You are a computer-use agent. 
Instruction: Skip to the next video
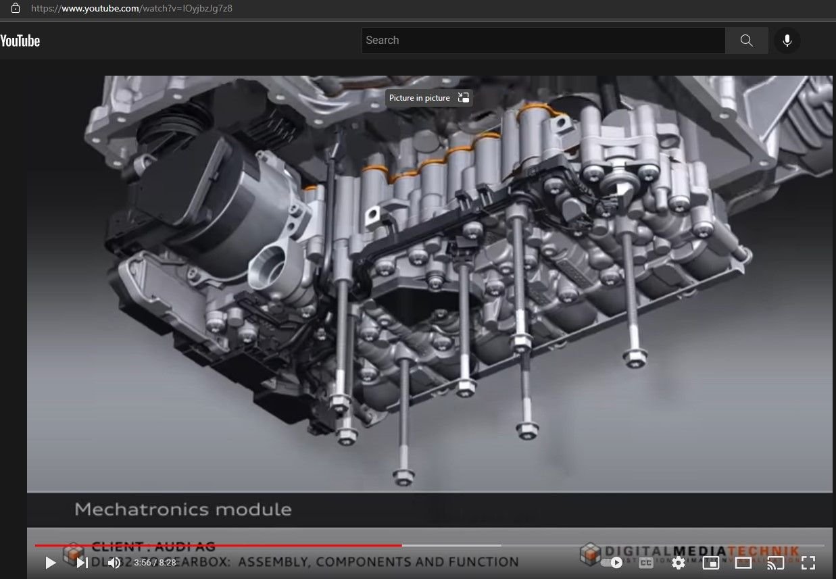[x=81, y=562]
